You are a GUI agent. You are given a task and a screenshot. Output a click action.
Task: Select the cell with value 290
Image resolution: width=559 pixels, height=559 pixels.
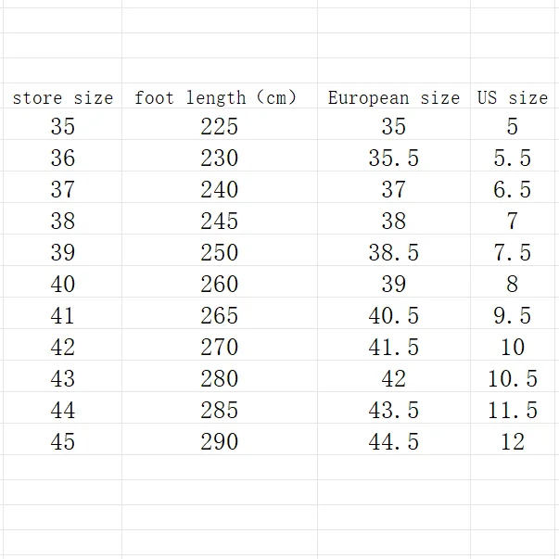click(219, 442)
